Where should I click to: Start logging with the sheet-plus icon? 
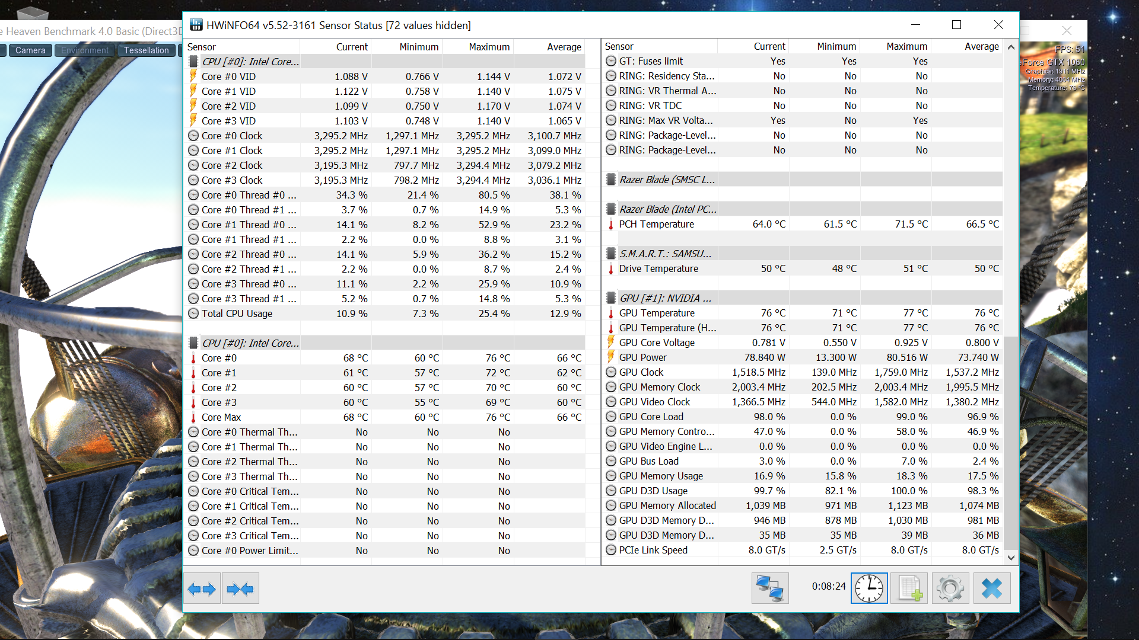point(909,588)
